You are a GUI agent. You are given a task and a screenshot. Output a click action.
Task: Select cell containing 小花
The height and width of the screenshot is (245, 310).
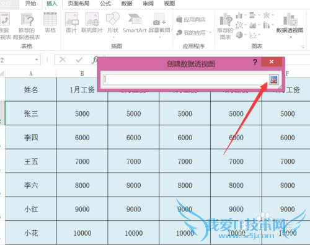coord(31,233)
